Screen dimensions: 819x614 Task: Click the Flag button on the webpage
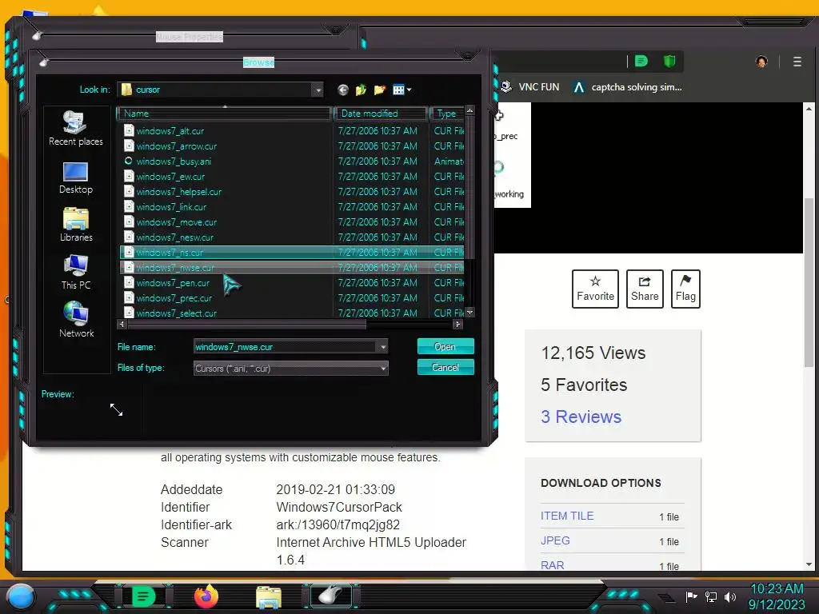[x=685, y=289]
